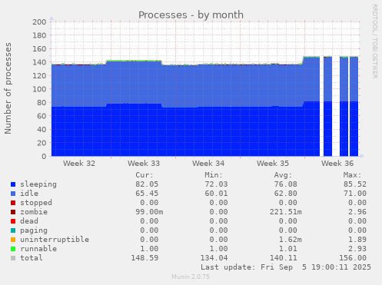Click the 'uninterruptible' legend label

tap(55, 240)
